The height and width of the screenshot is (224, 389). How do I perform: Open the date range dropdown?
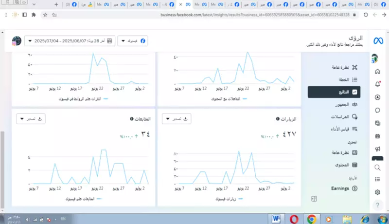(70, 41)
